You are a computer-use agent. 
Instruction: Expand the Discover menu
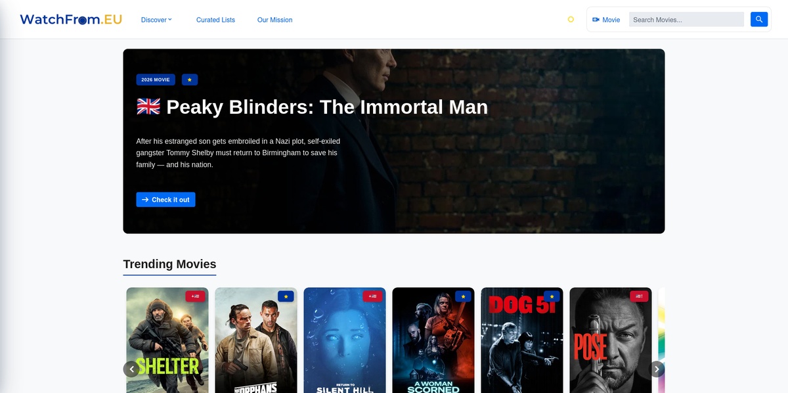[x=156, y=20]
